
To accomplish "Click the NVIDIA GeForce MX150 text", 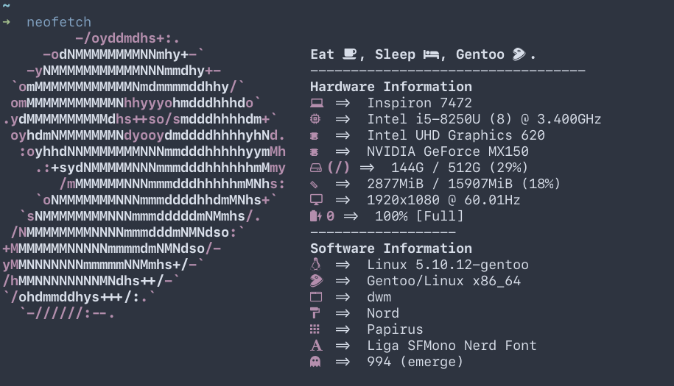I will click(448, 151).
